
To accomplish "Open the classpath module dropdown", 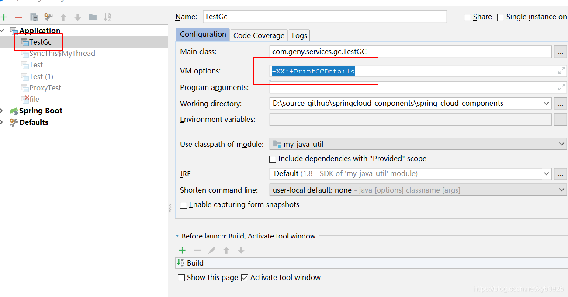I will pos(418,144).
